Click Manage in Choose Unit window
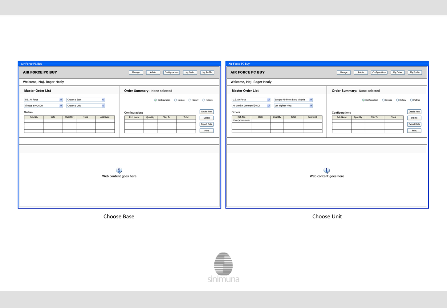The image size is (447, 308). coord(343,72)
